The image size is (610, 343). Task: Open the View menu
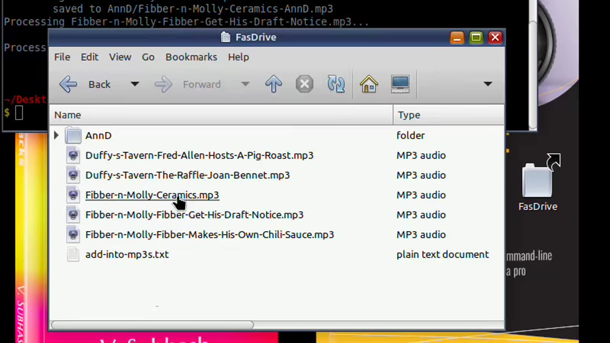120,57
